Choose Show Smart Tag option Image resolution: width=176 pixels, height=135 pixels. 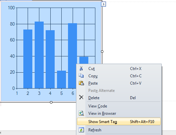coord(119,122)
